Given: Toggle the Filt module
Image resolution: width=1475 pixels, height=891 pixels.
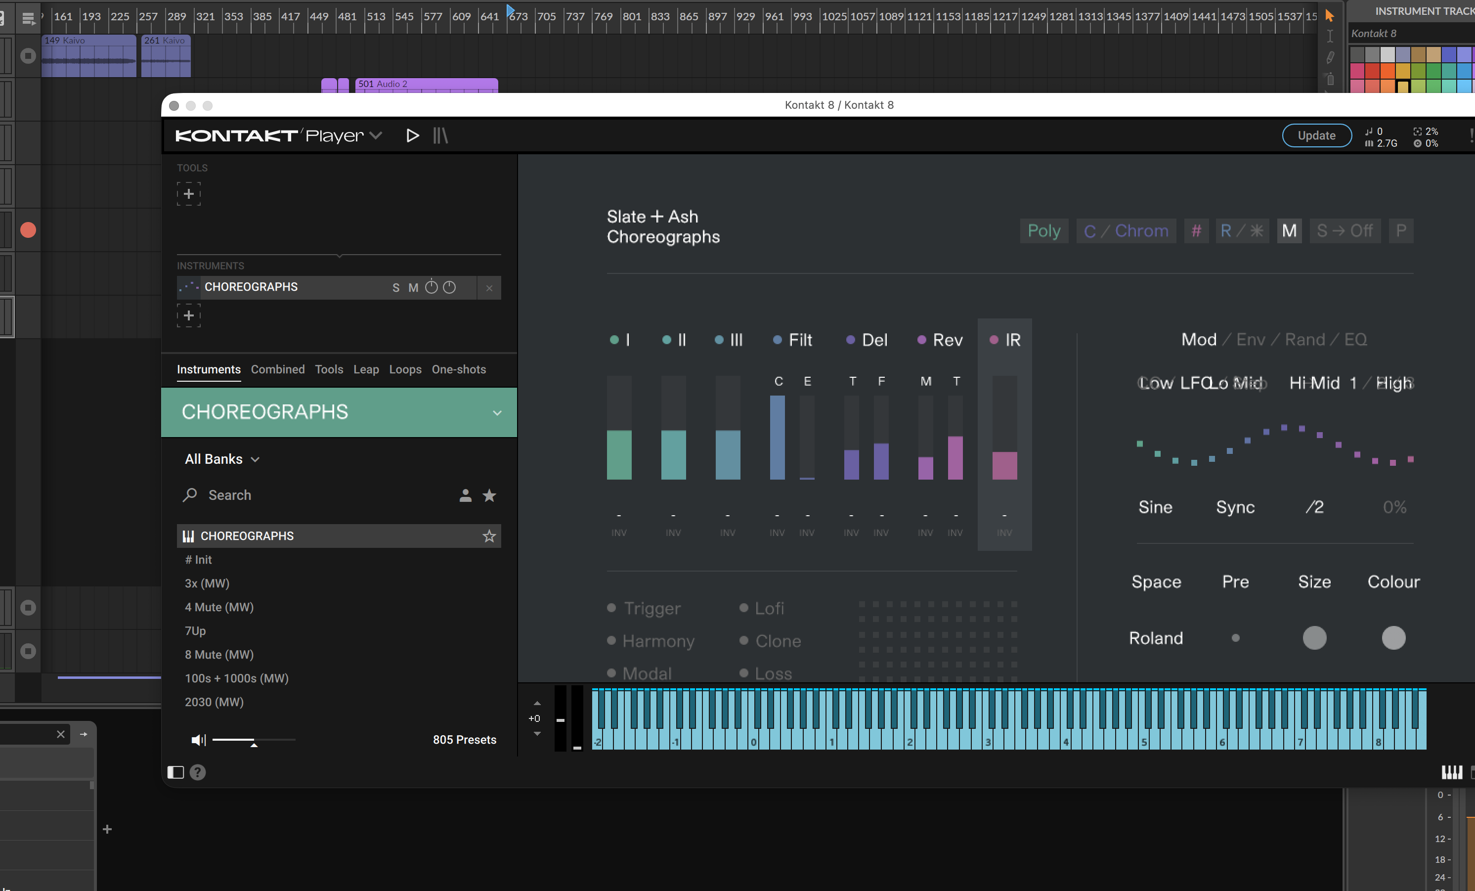Looking at the screenshot, I should pyautogui.click(x=777, y=340).
